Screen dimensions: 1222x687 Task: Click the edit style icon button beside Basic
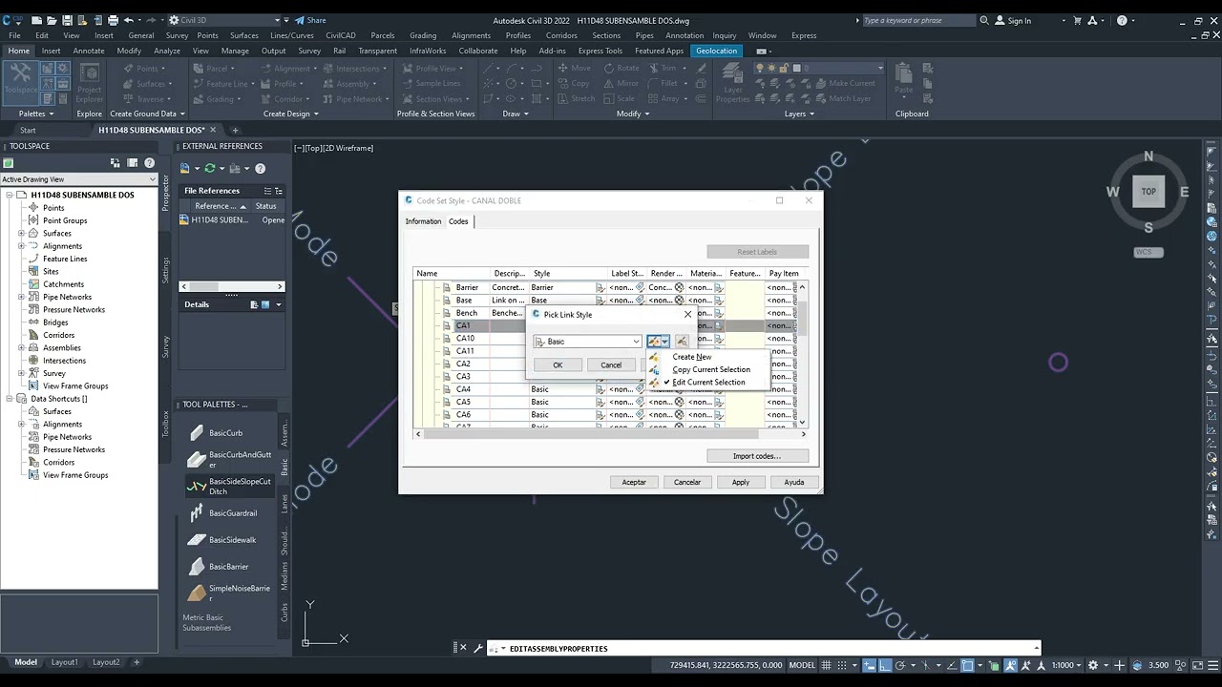click(x=654, y=342)
